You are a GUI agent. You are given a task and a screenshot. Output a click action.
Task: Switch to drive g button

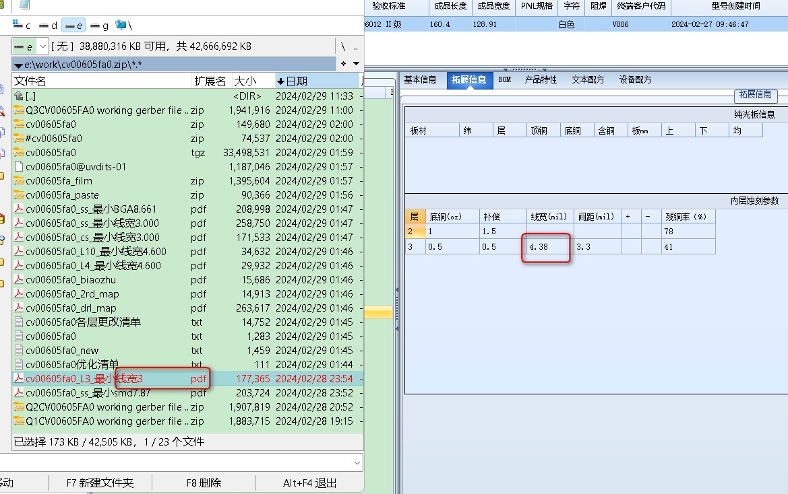pos(99,25)
